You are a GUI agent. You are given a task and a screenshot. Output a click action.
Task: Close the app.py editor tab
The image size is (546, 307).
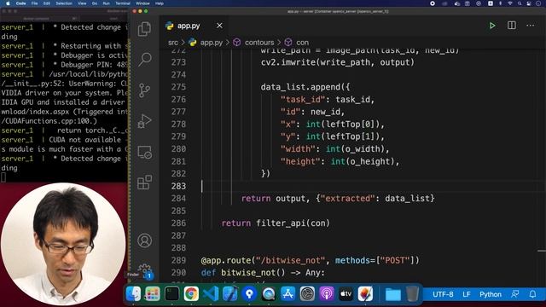pos(219,26)
